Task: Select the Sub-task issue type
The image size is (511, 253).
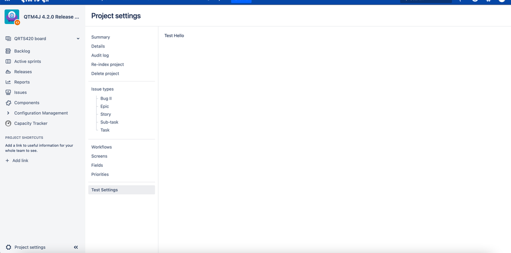Action: pos(109,122)
